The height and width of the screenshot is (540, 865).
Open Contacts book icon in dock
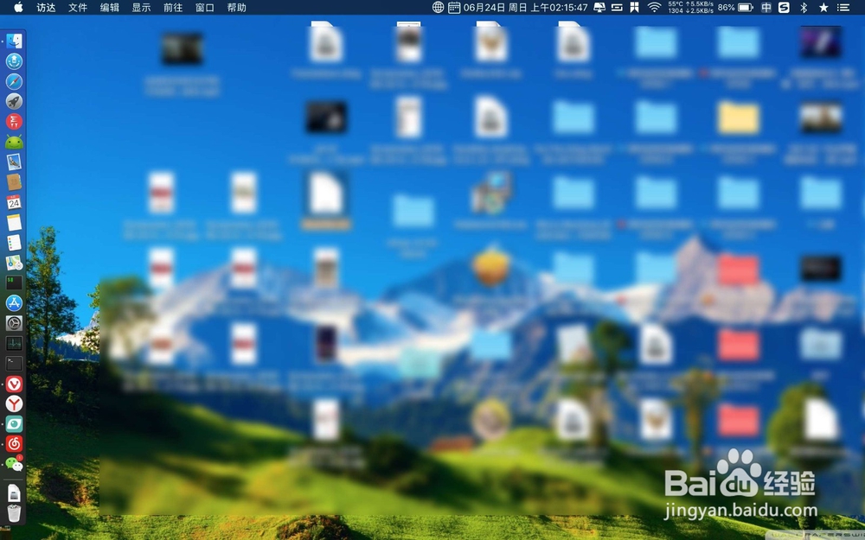click(x=14, y=181)
